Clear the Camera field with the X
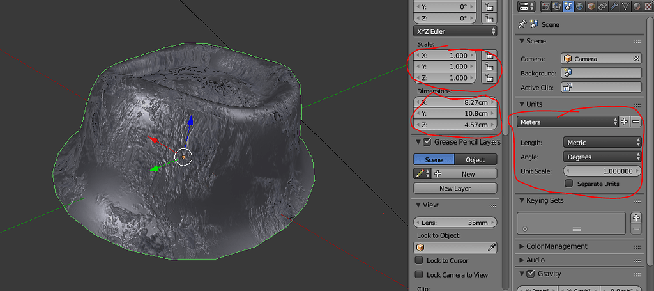The height and width of the screenshot is (291, 654). [635, 59]
